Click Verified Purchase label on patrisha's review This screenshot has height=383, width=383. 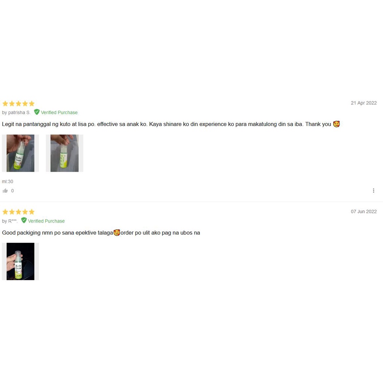(x=59, y=112)
